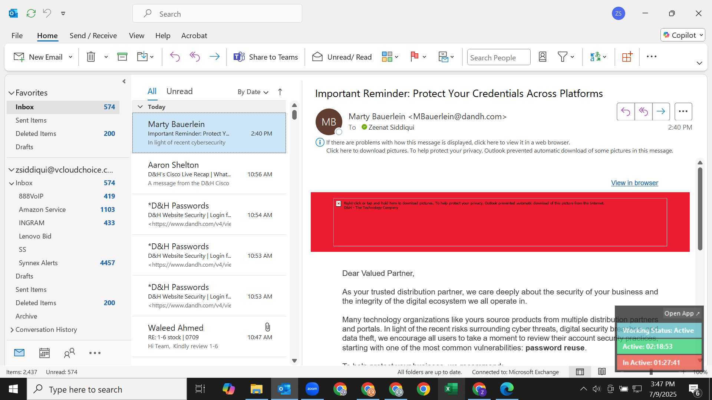Image resolution: width=712 pixels, height=400 pixels.
Task: Open the ribbon More commands ellipsis
Action: (652, 57)
